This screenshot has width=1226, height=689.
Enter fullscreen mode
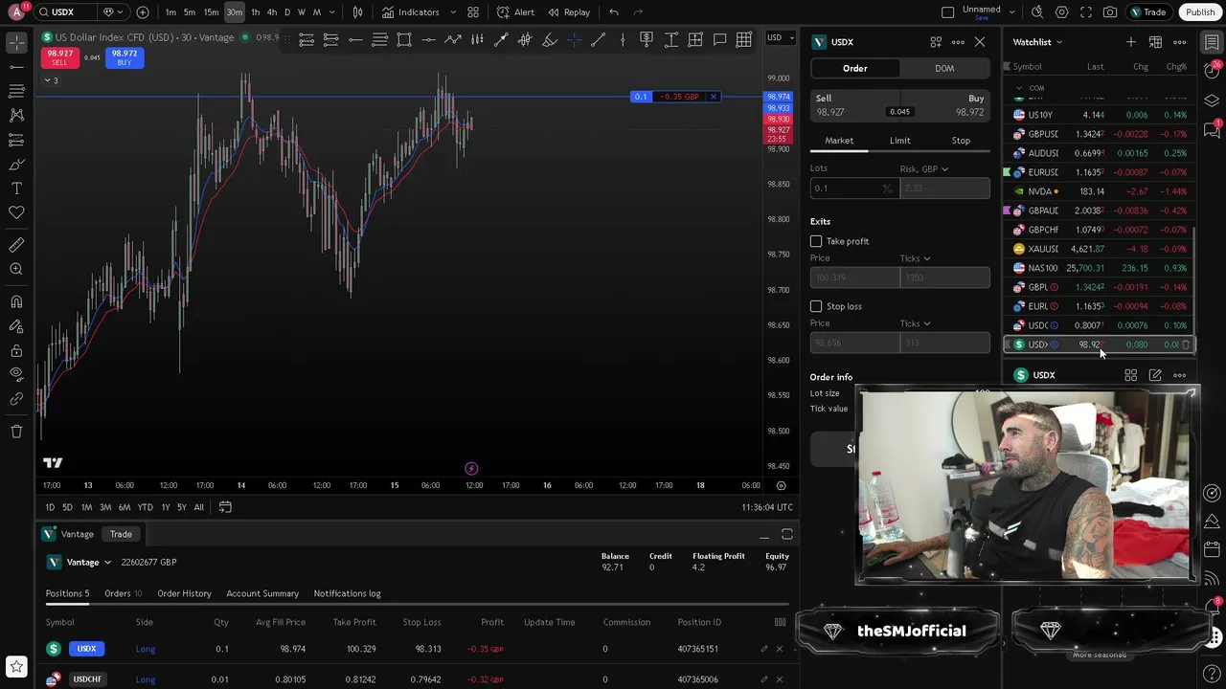pyautogui.click(x=1086, y=12)
